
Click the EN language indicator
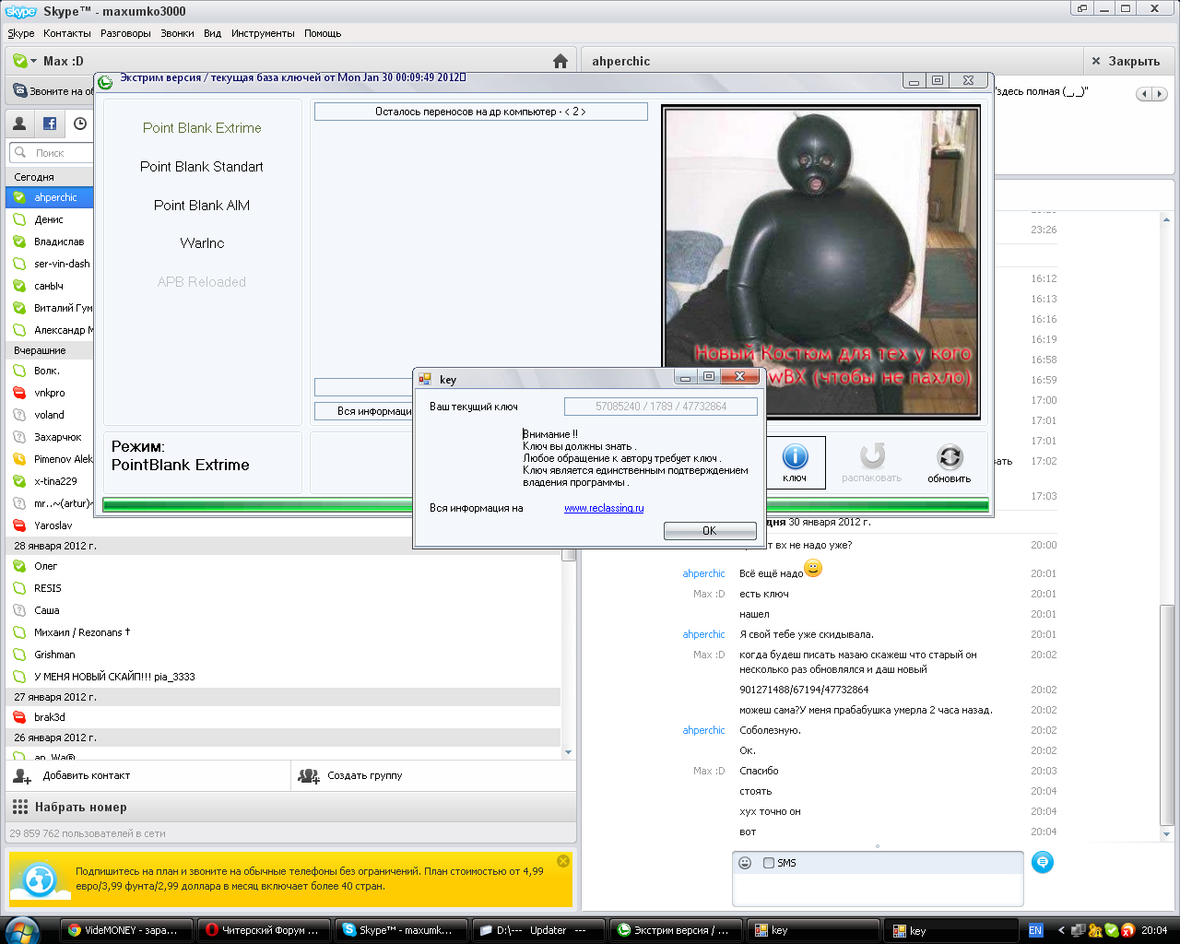(x=1035, y=930)
